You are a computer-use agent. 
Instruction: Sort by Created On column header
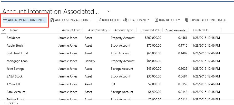pyautogui.click(x=201, y=30)
